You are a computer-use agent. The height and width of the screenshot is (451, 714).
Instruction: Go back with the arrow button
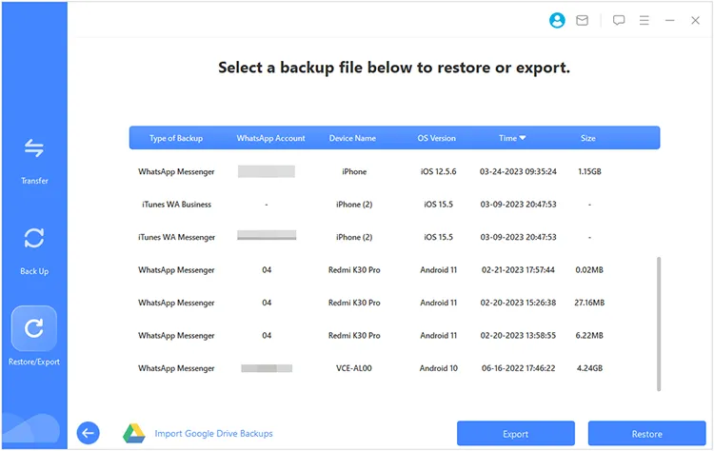click(88, 433)
